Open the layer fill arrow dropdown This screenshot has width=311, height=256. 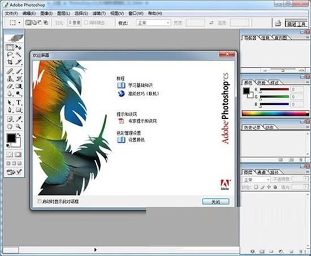tap(306, 187)
